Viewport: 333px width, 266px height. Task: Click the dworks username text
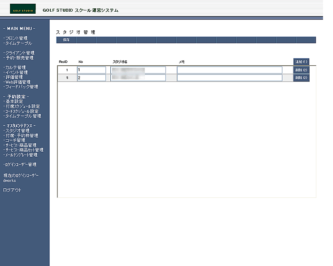[9, 181]
